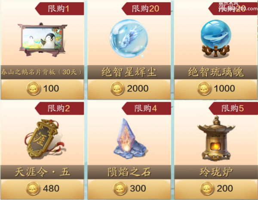258x200 pixels.
Task: Click the 限购5 tag above 玲珑炉
Action: [x=233, y=109]
